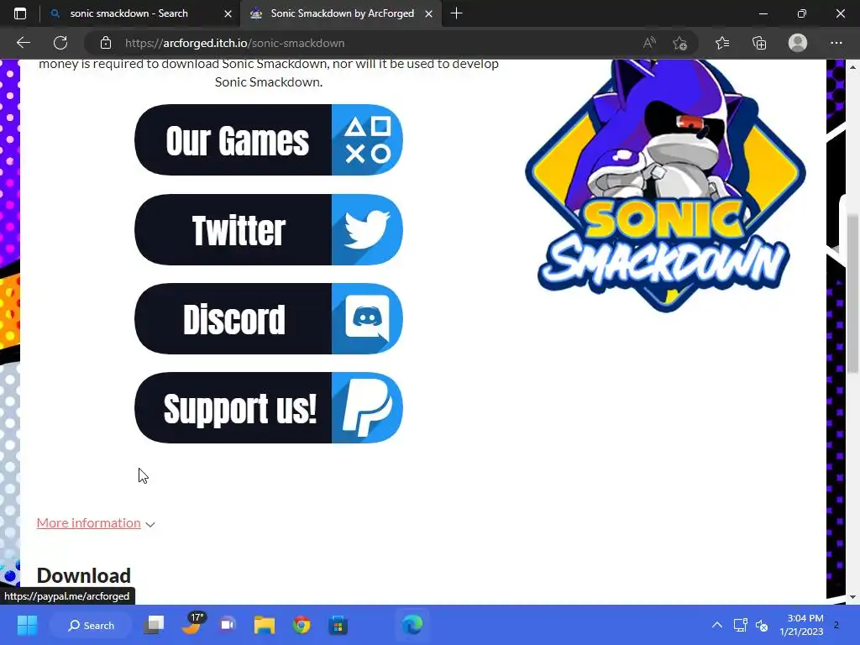The image size is (860, 645).
Task: Close the sonic smackdown Search tab
Action: (x=228, y=13)
